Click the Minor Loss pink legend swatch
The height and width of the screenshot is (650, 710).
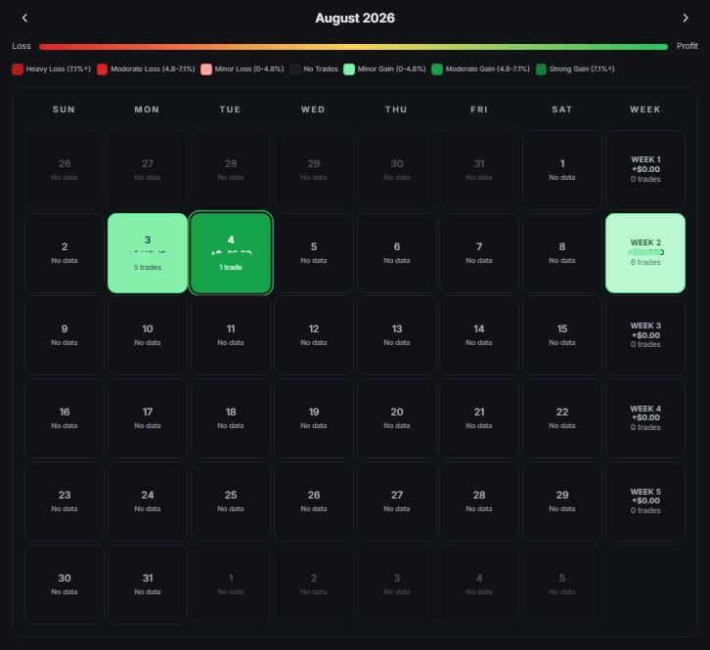point(206,69)
